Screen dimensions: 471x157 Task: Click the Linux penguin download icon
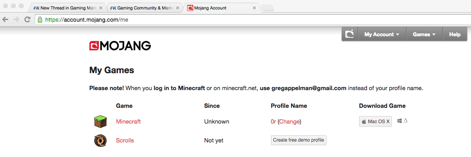coord(406,121)
